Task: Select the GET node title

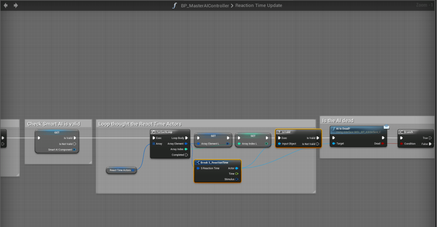Action: coord(57,132)
